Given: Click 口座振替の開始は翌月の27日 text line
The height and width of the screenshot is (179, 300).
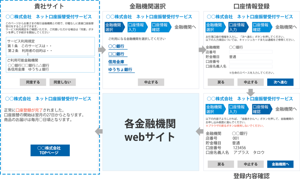Looking at the screenshot, I should tap(44, 115).
